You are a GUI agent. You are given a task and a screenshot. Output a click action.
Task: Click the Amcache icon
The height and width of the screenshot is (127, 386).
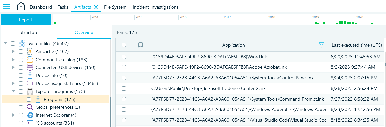tap(30, 51)
